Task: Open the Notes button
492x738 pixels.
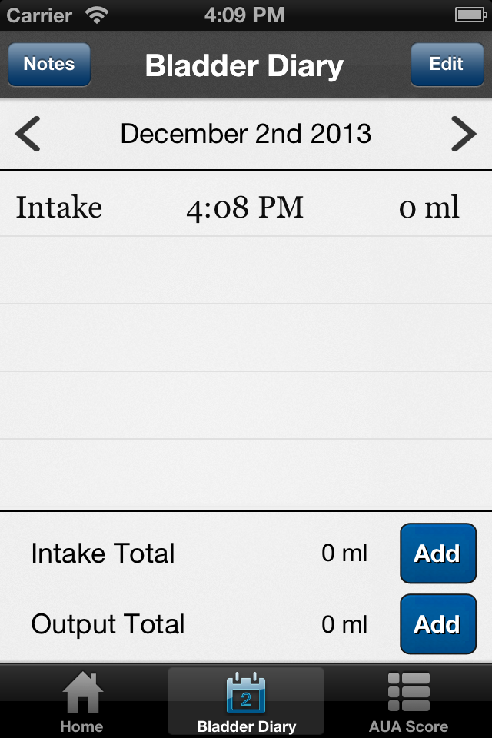Action: (49, 64)
